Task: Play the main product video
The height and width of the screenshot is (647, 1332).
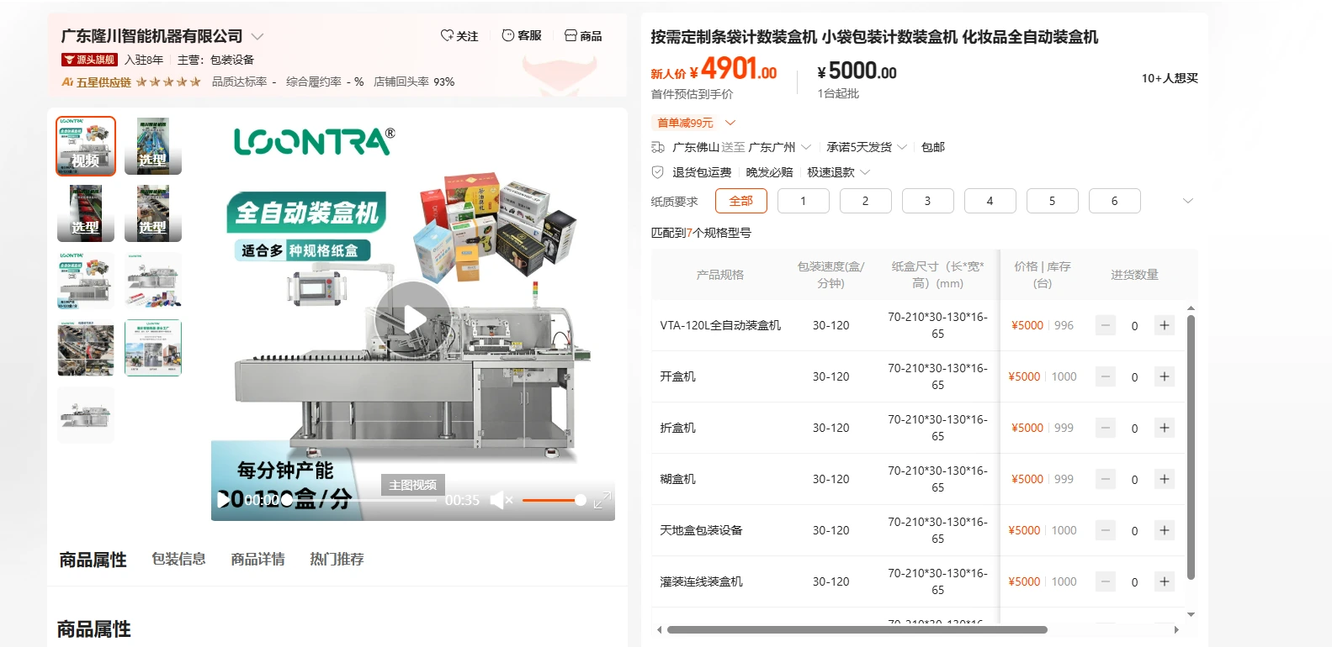Action: (413, 319)
